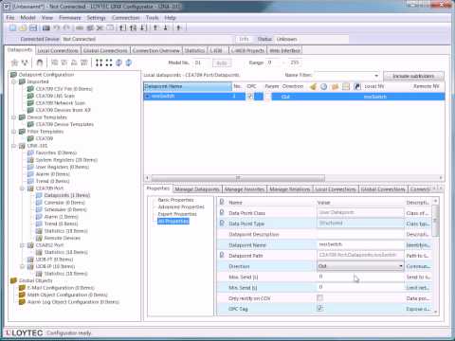Click the Open folder toolbar icon
455x341 pixels.
click(23, 27)
